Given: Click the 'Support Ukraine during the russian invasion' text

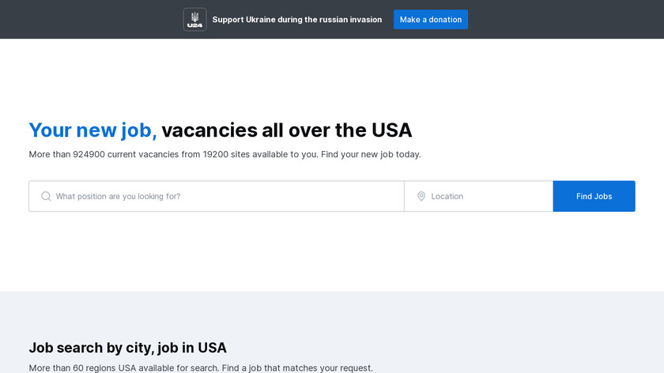Looking at the screenshot, I should click(x=297, y=20).
